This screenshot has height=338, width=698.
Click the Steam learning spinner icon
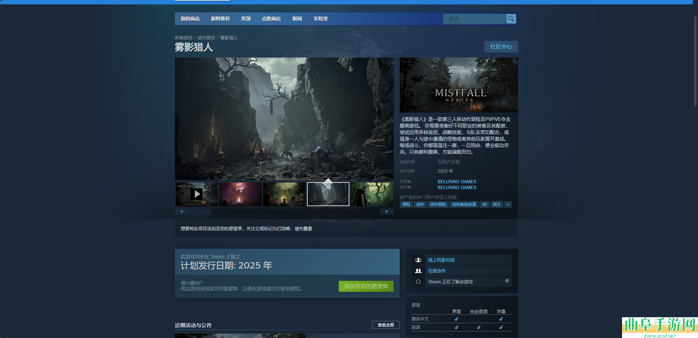(418, 282)
